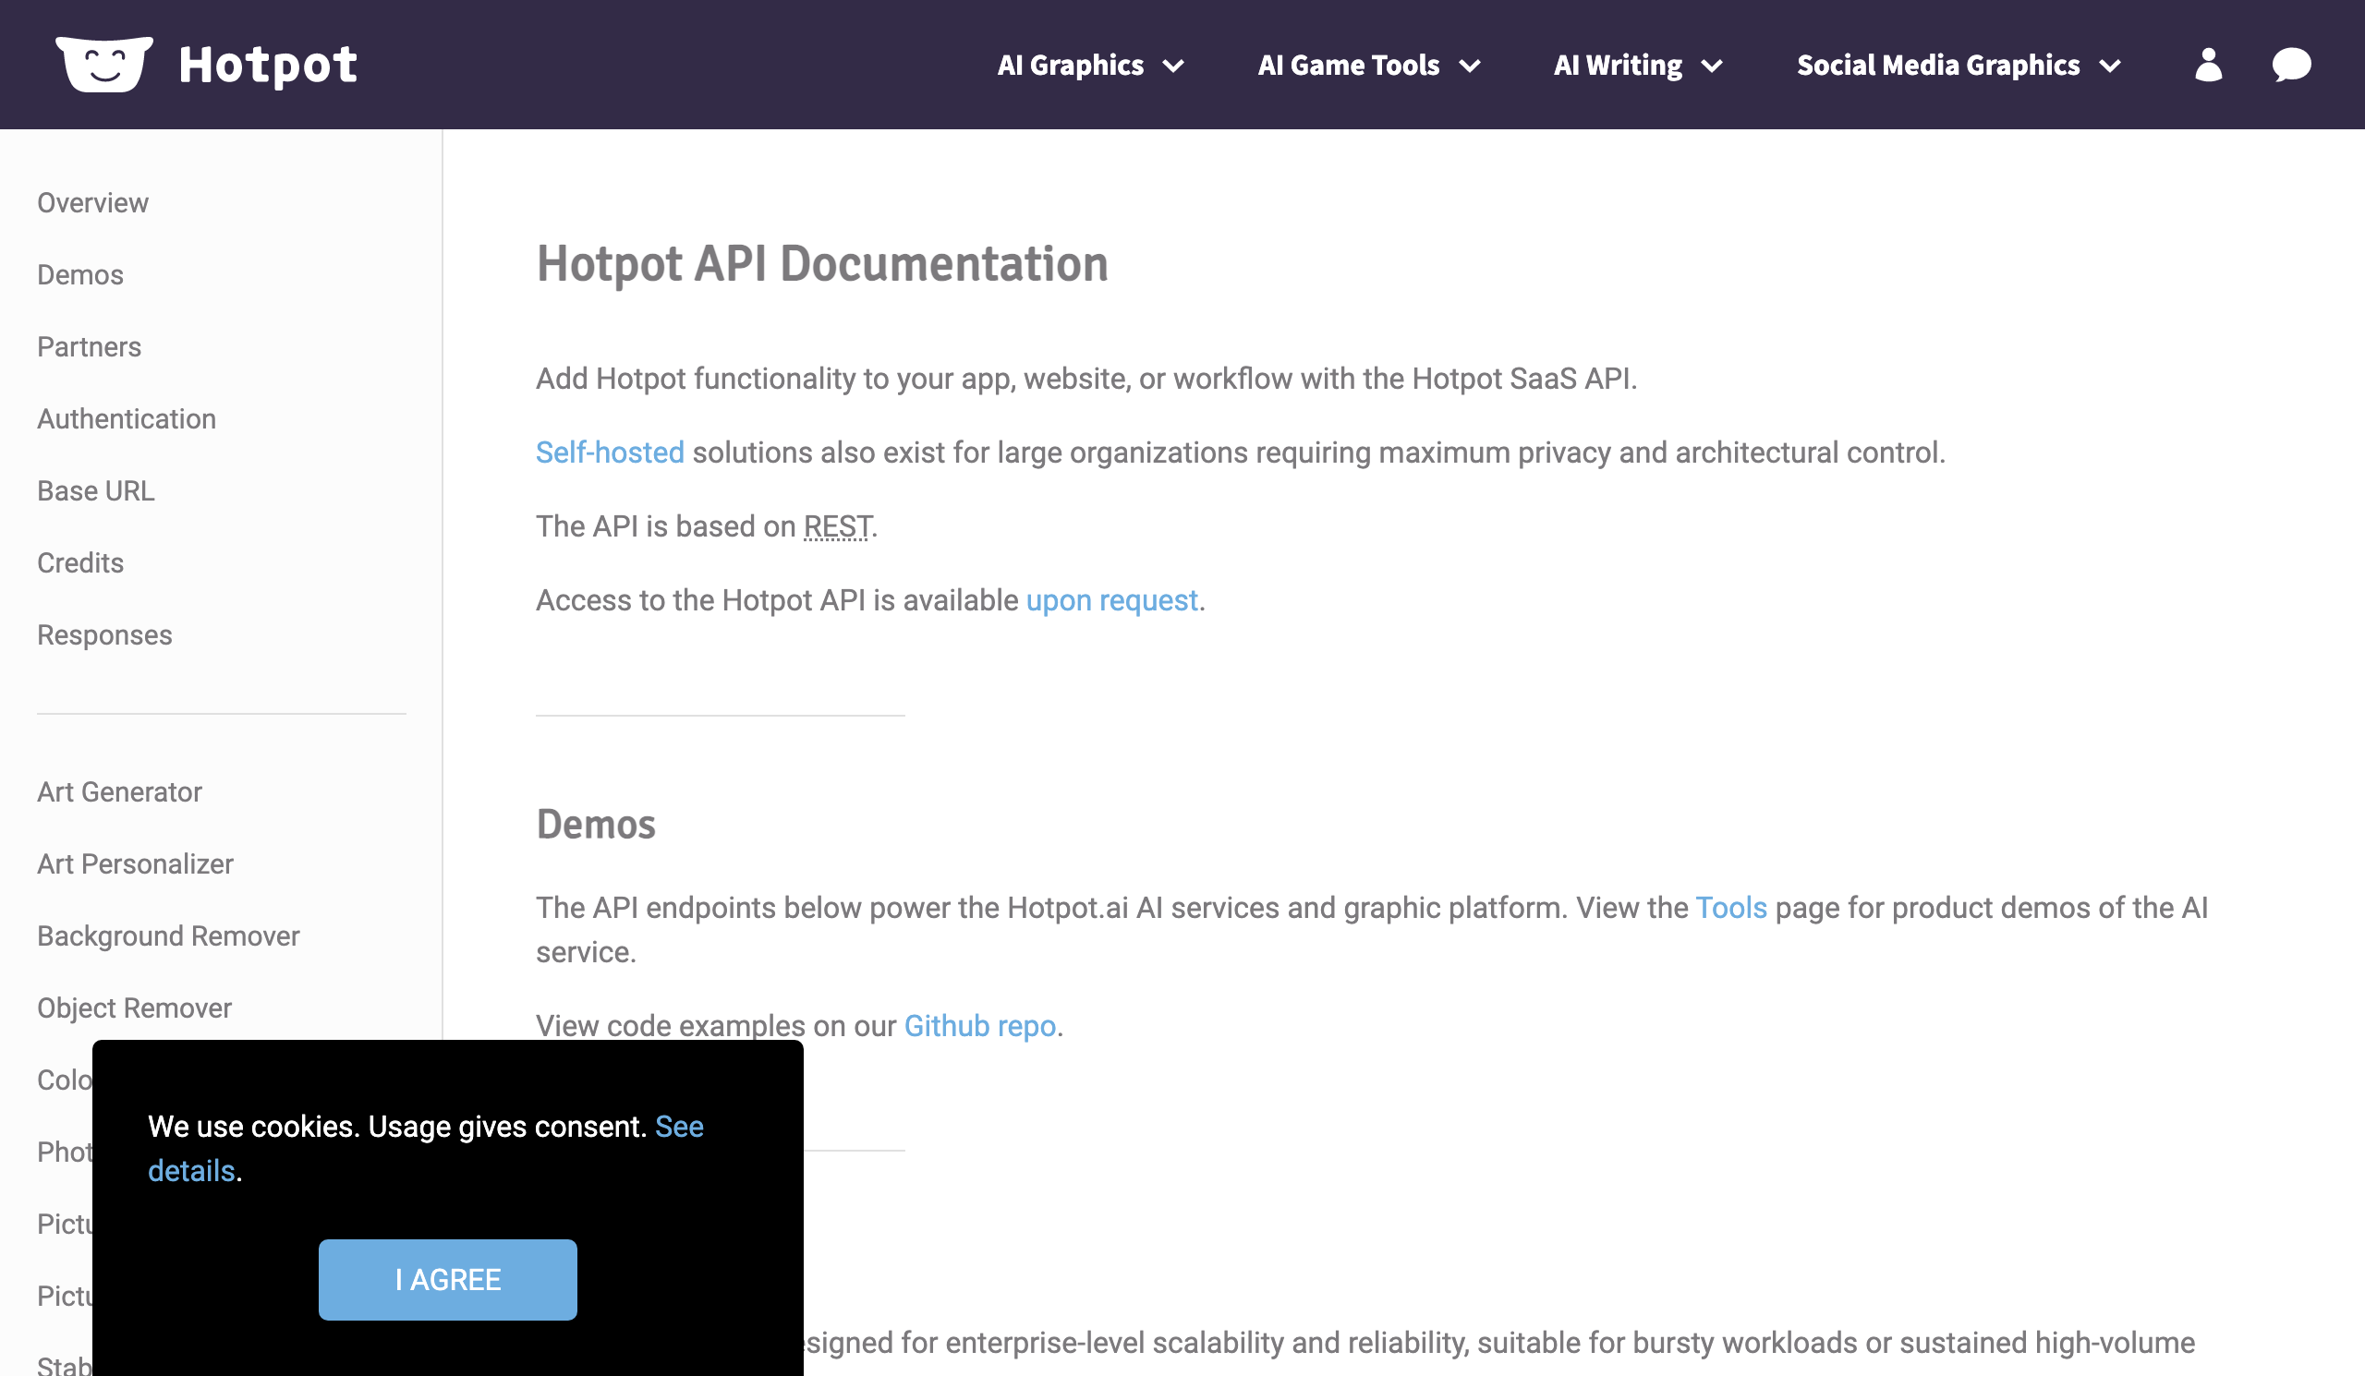The image size is (2365, 1376).
Task: Open the AI Graphics menu
Action: click(1070, 65)
